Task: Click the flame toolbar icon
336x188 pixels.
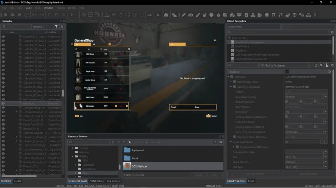Action: [x=218, y=15]
